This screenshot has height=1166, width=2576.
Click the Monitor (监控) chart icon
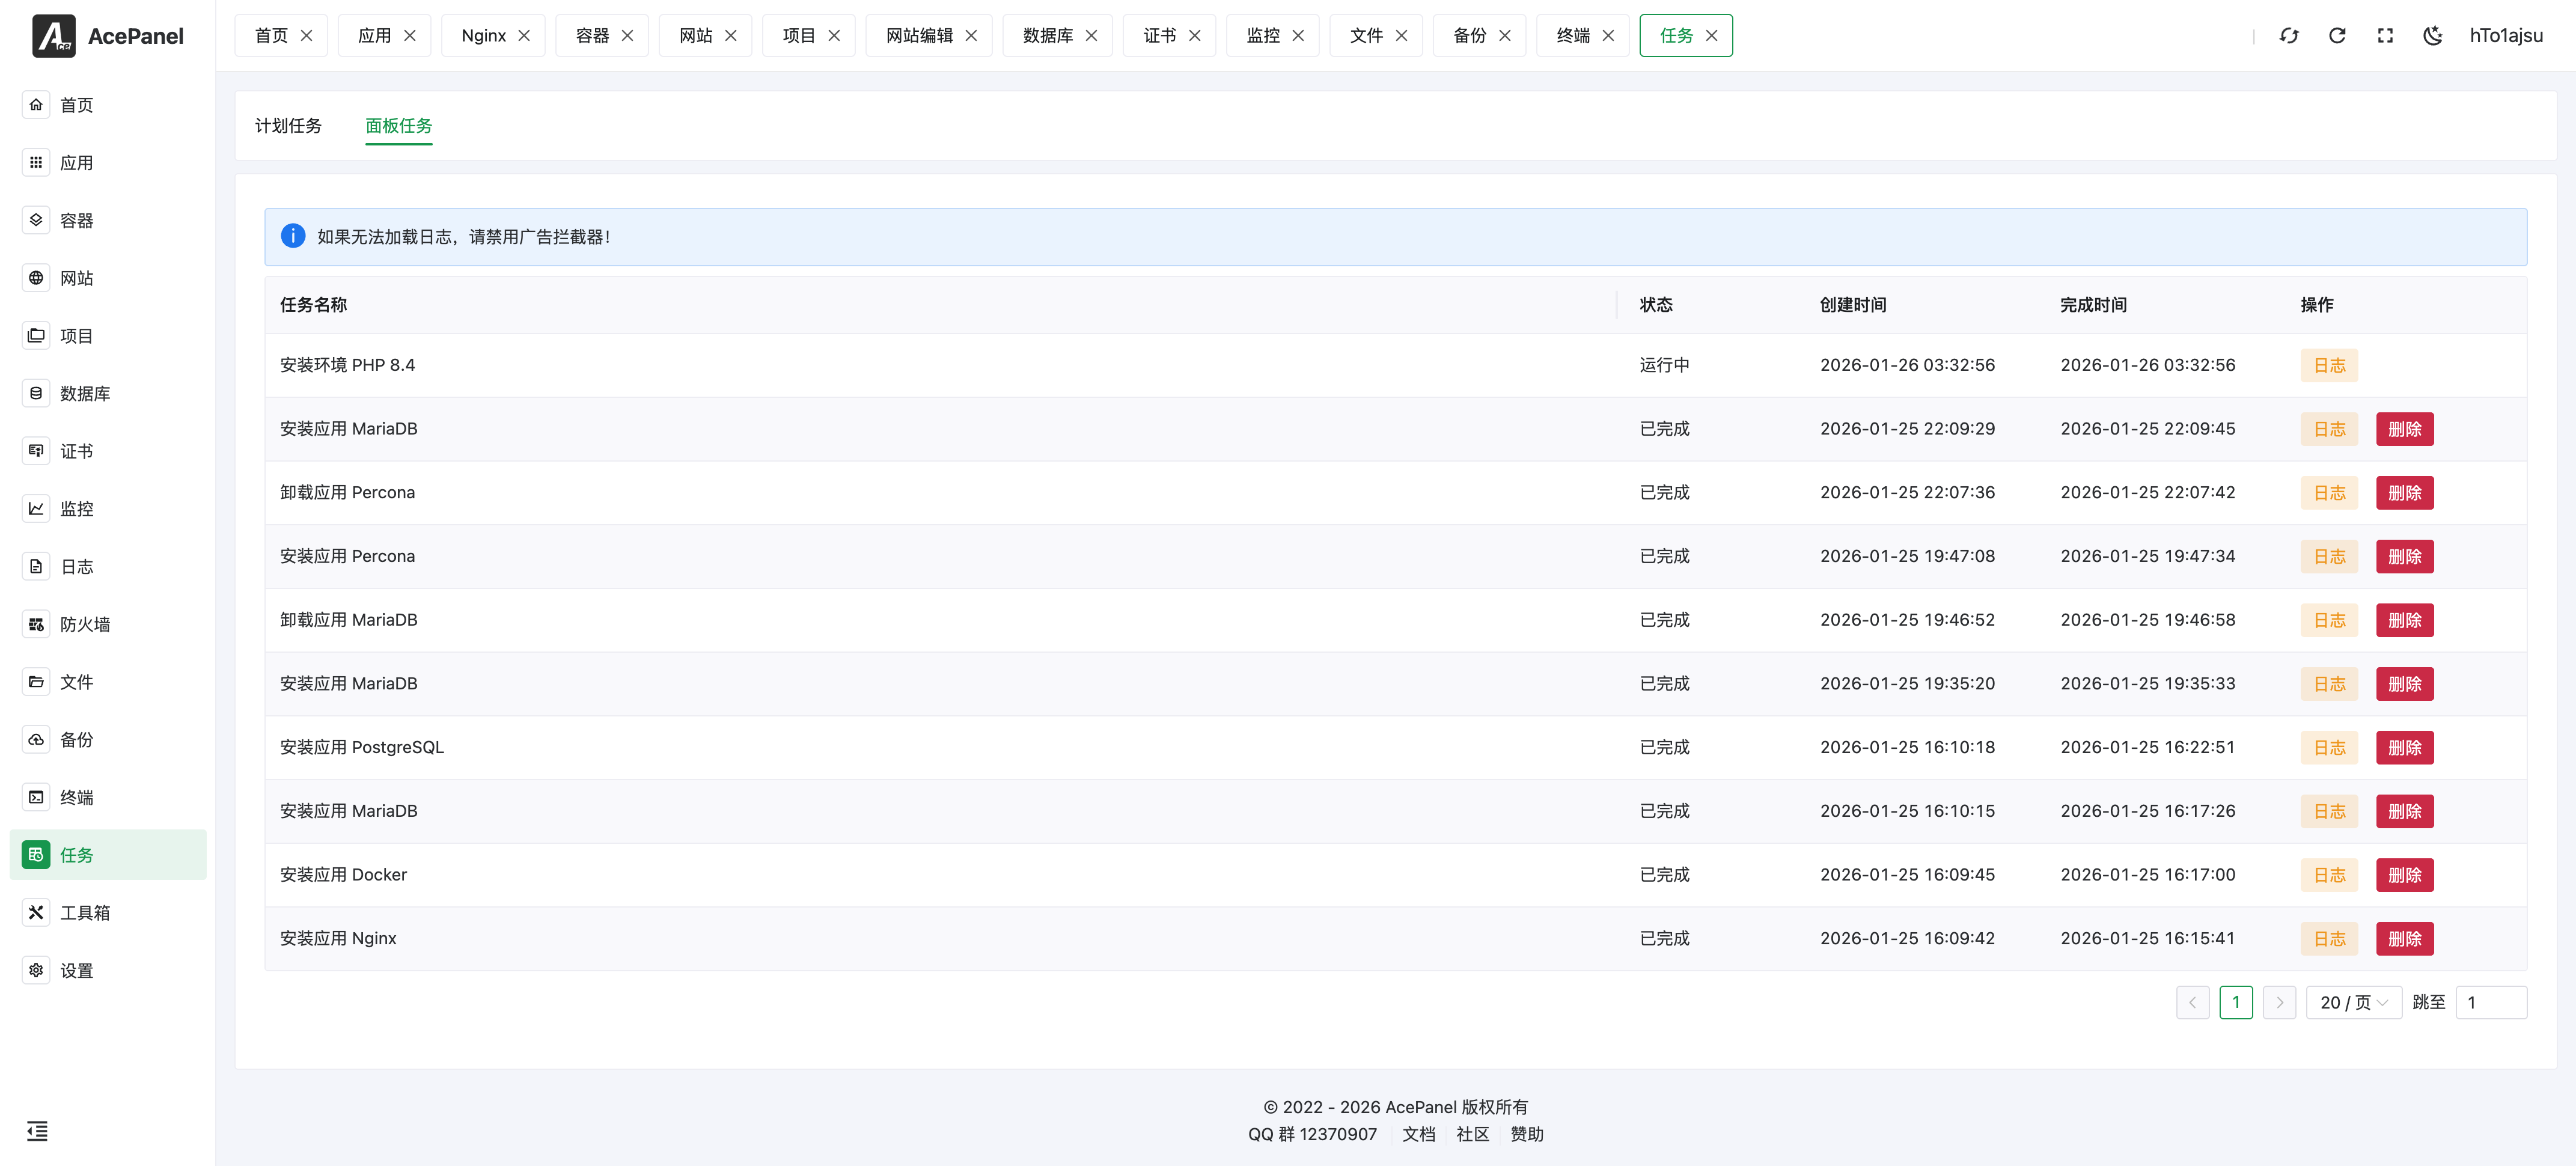coord(36,508)
